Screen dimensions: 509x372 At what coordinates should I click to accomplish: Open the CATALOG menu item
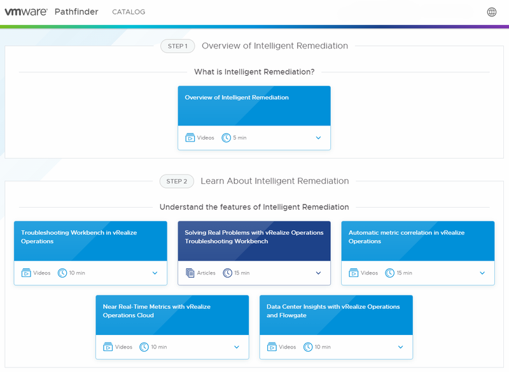point(129,12)
